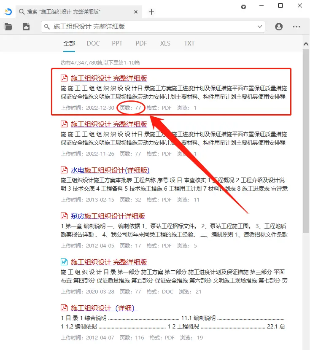310x350 pixels.
Task: Click Word icon of the DOC result
Action: click(64, 262)
